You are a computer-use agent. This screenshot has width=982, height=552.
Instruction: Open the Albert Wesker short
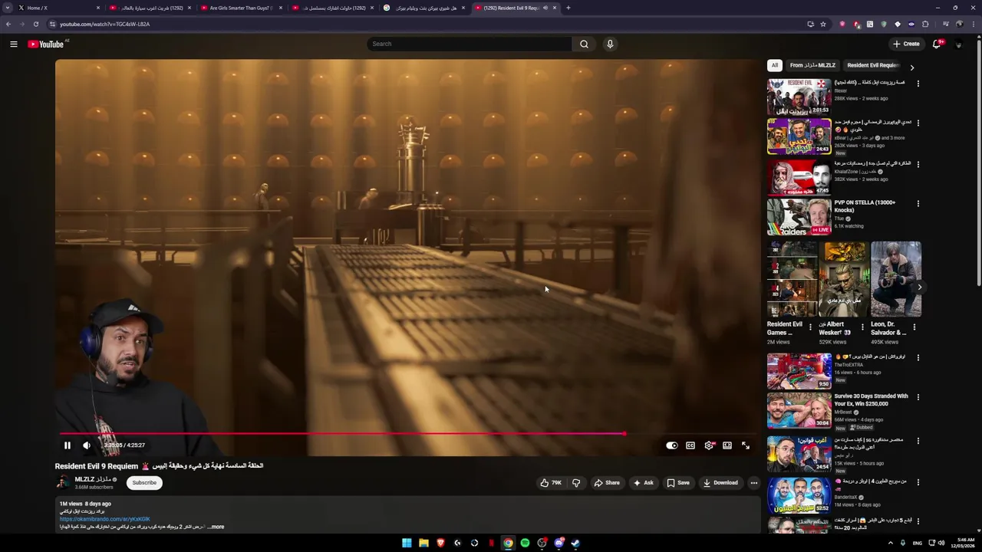(844, 279)
